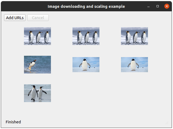Image resolution: width=173 pixels, height=129 pixels.
Task: Open the top-middle three penguins thumbnail
Action: (86, 36)
